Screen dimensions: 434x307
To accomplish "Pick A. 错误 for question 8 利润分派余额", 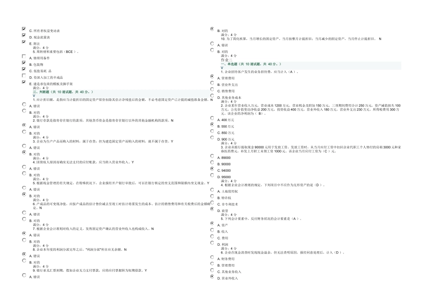I will point(24,254).
